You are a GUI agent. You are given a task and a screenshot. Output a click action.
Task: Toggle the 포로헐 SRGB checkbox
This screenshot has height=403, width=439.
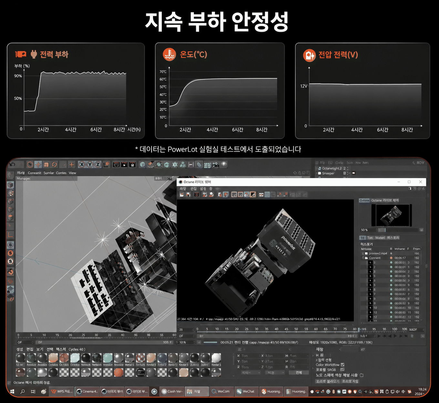click(342, 370)
